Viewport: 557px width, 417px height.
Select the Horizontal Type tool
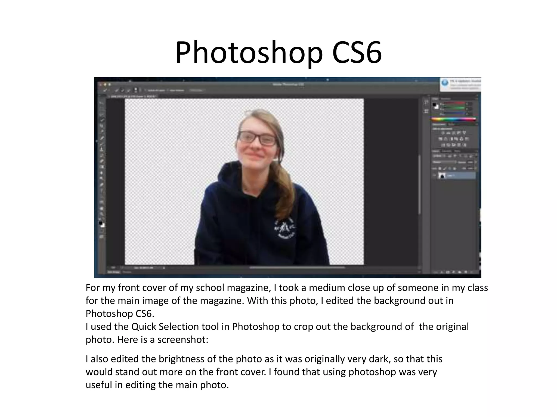click(x=101, y=191)
